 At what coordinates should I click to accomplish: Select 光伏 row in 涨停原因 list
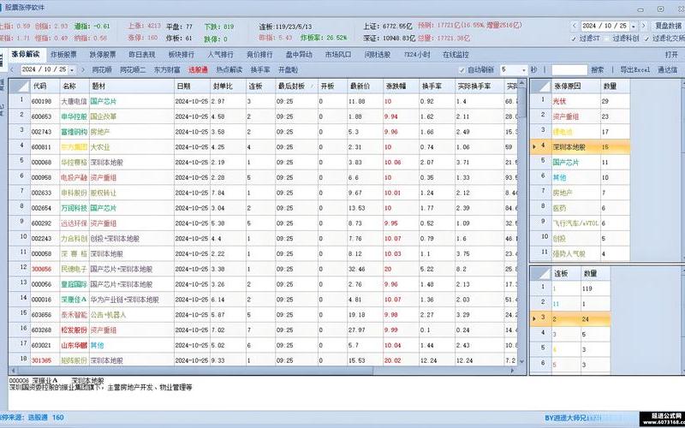tap(581, 101)
